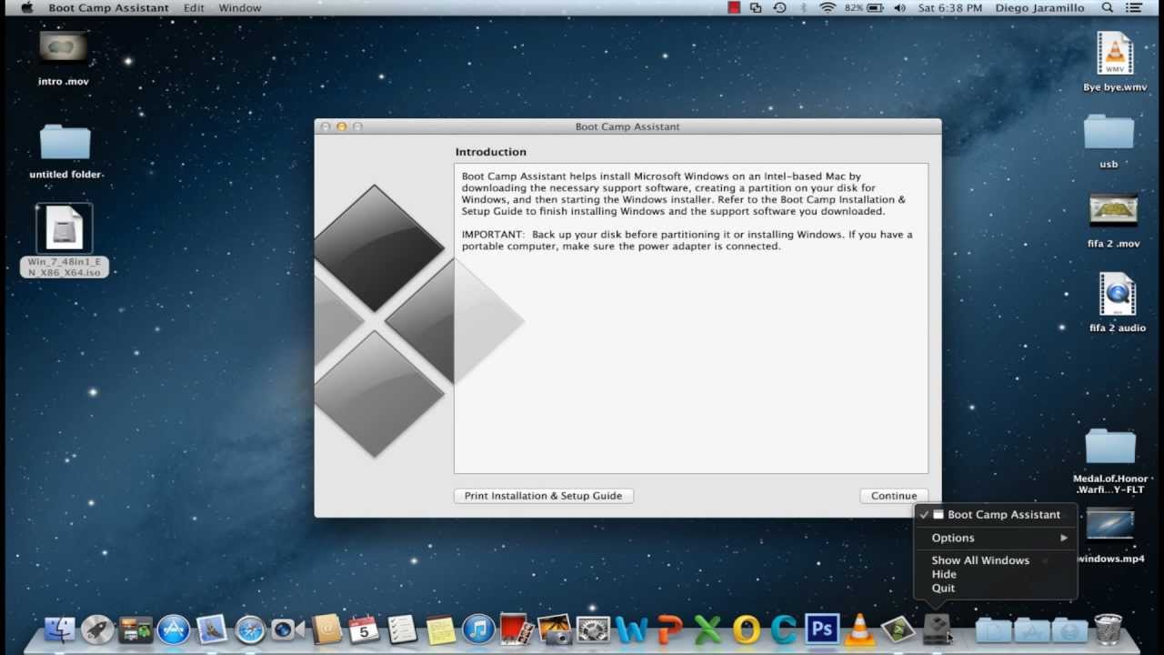Viewport: 1164px width, 655px height.
Task: Select the usb folder on desktop
Action: (x=1109, y=142)
